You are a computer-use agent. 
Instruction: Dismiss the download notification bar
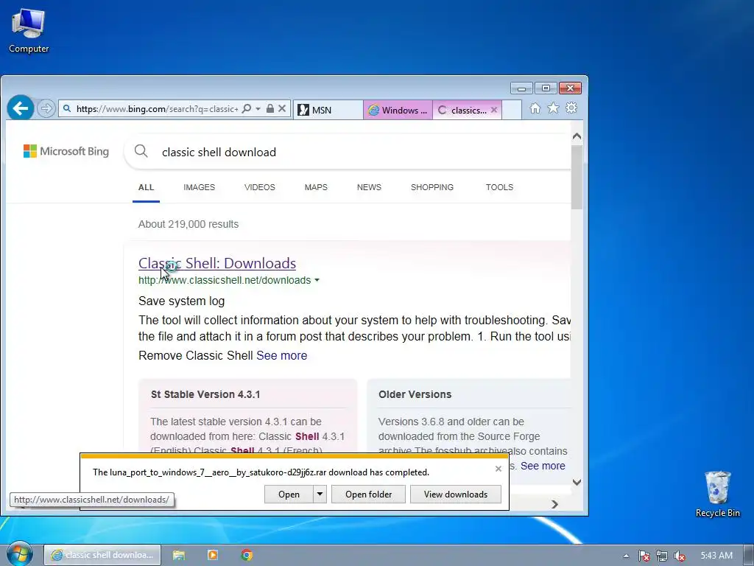(x=498, y=468)
